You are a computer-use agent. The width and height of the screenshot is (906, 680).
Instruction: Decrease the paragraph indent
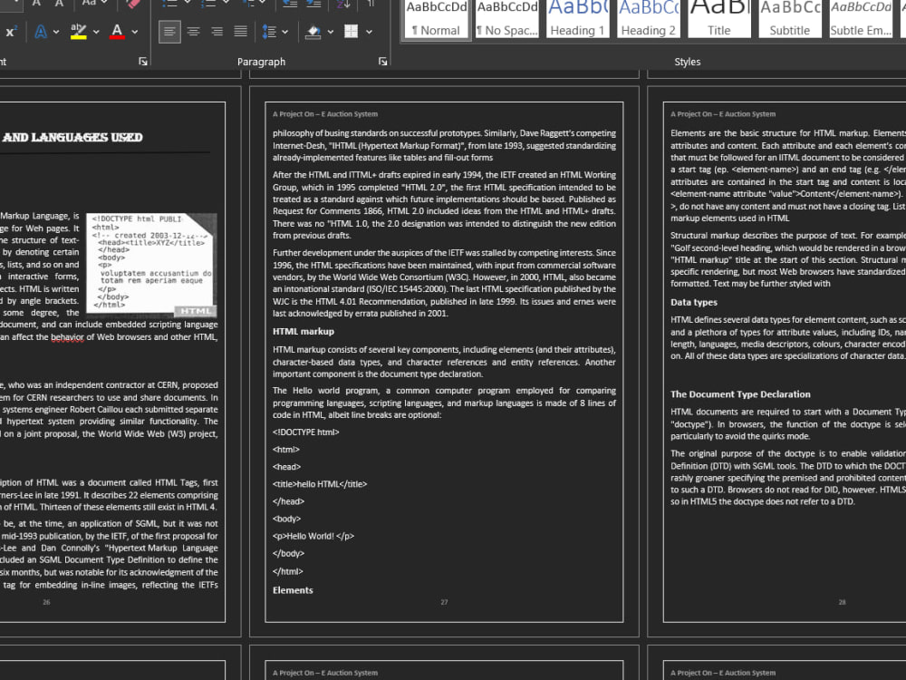pos(290,4)
